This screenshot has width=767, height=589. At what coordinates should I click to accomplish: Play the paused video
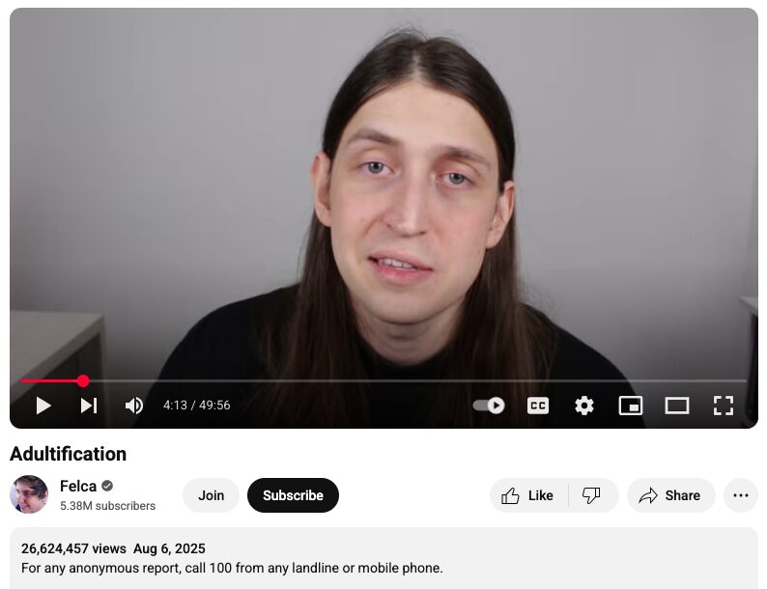(x=43, y=406)
